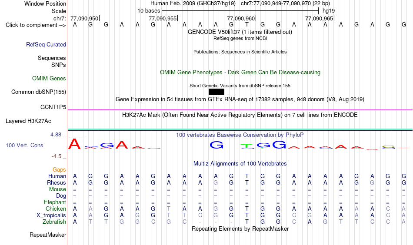
Task: Click the Scale track label
Action: click(x=59, y=11)
